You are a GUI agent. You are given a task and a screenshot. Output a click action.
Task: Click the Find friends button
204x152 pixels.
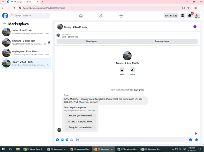171,16
